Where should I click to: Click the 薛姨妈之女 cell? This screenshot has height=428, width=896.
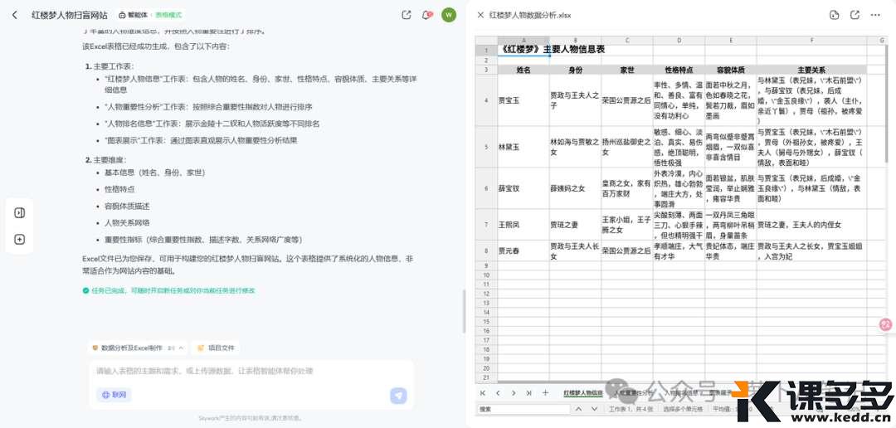point(575,188)
